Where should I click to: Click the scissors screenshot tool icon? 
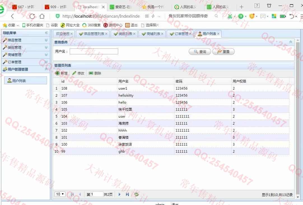230,16
